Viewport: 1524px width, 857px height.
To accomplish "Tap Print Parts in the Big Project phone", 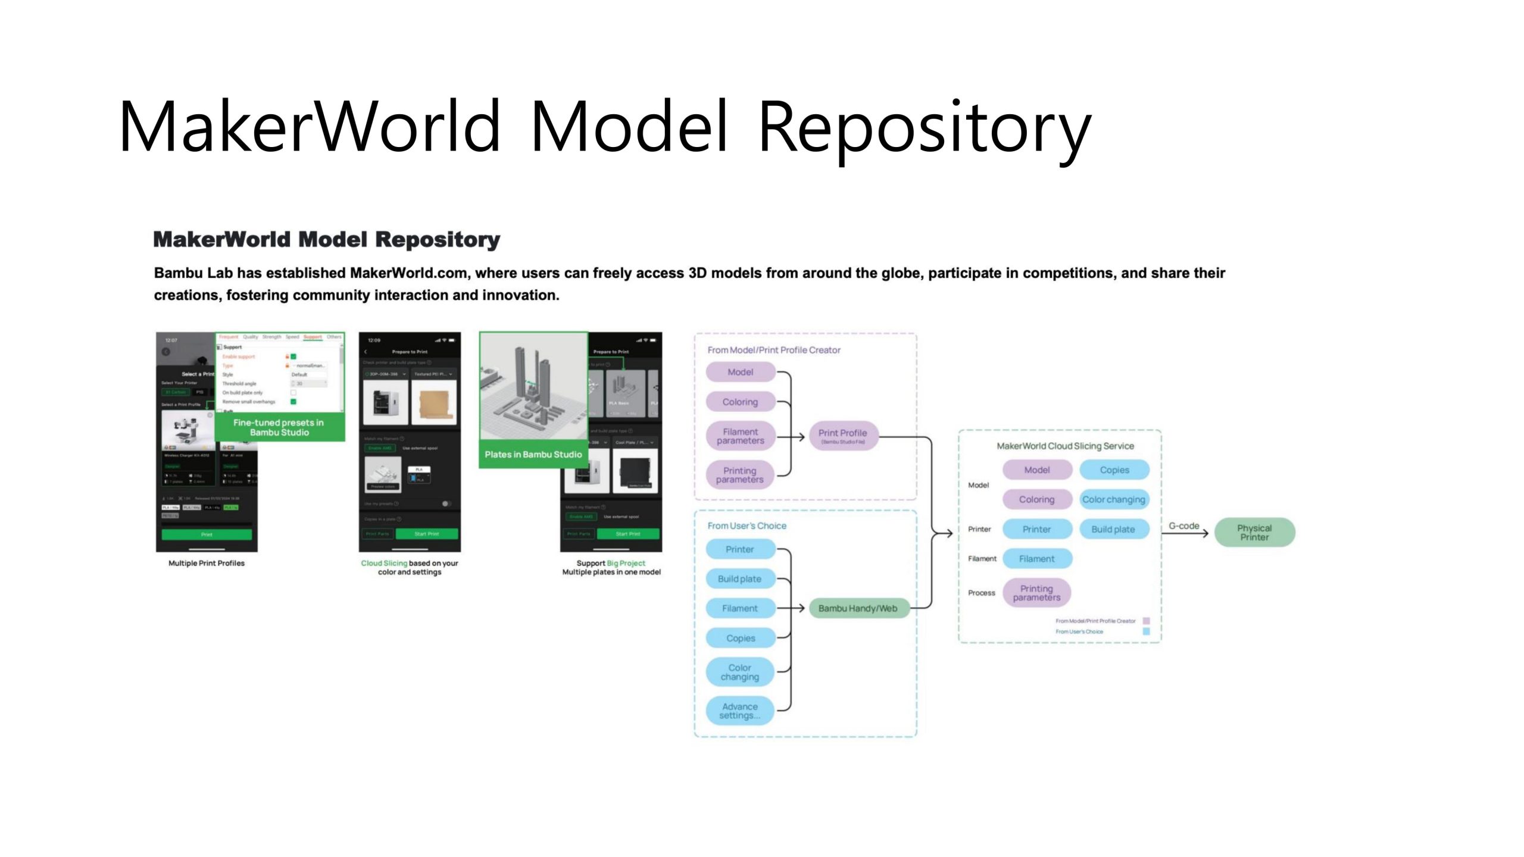I will [x=579, y=534].
